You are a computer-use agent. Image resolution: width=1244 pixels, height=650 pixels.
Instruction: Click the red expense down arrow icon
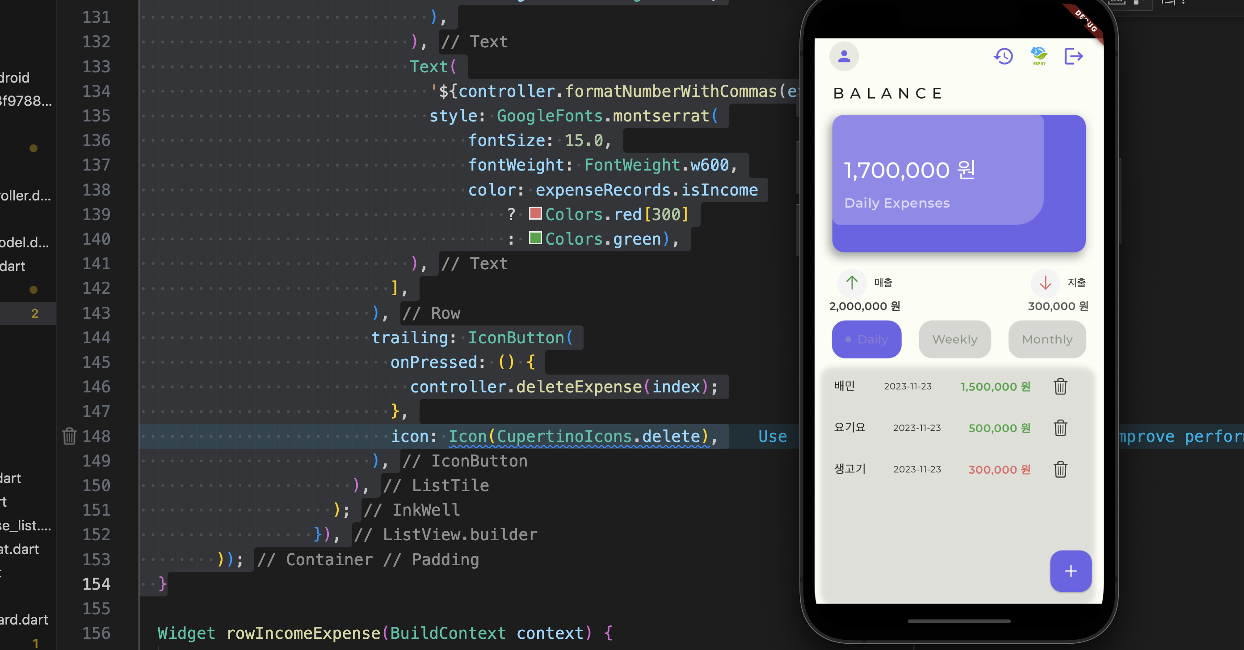click(1045, 283)
